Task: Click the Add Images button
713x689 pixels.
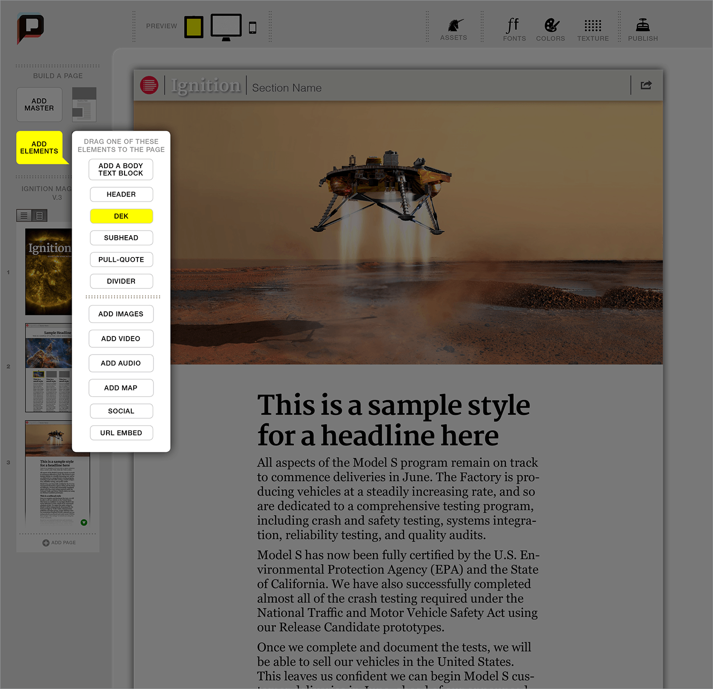Action: click(121, 314)
